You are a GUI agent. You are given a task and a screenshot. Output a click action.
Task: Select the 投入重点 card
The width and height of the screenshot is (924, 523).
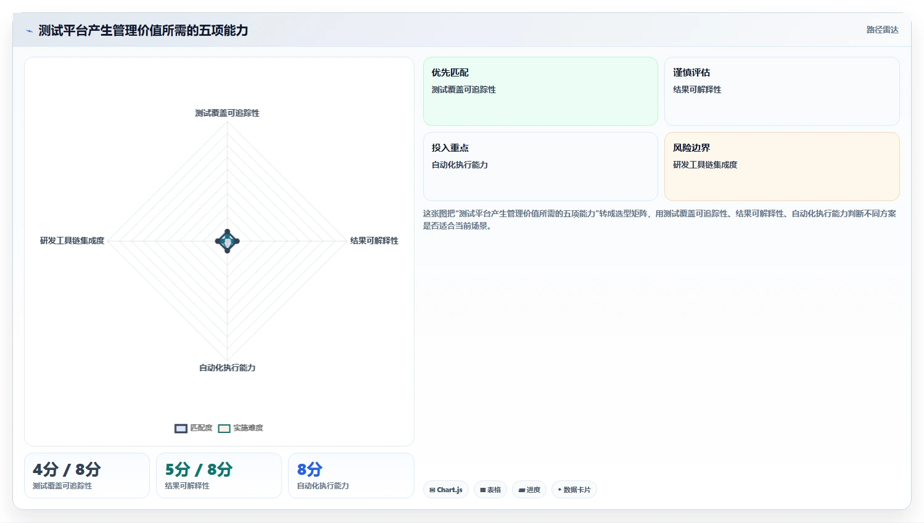click(x=540, y=167)
